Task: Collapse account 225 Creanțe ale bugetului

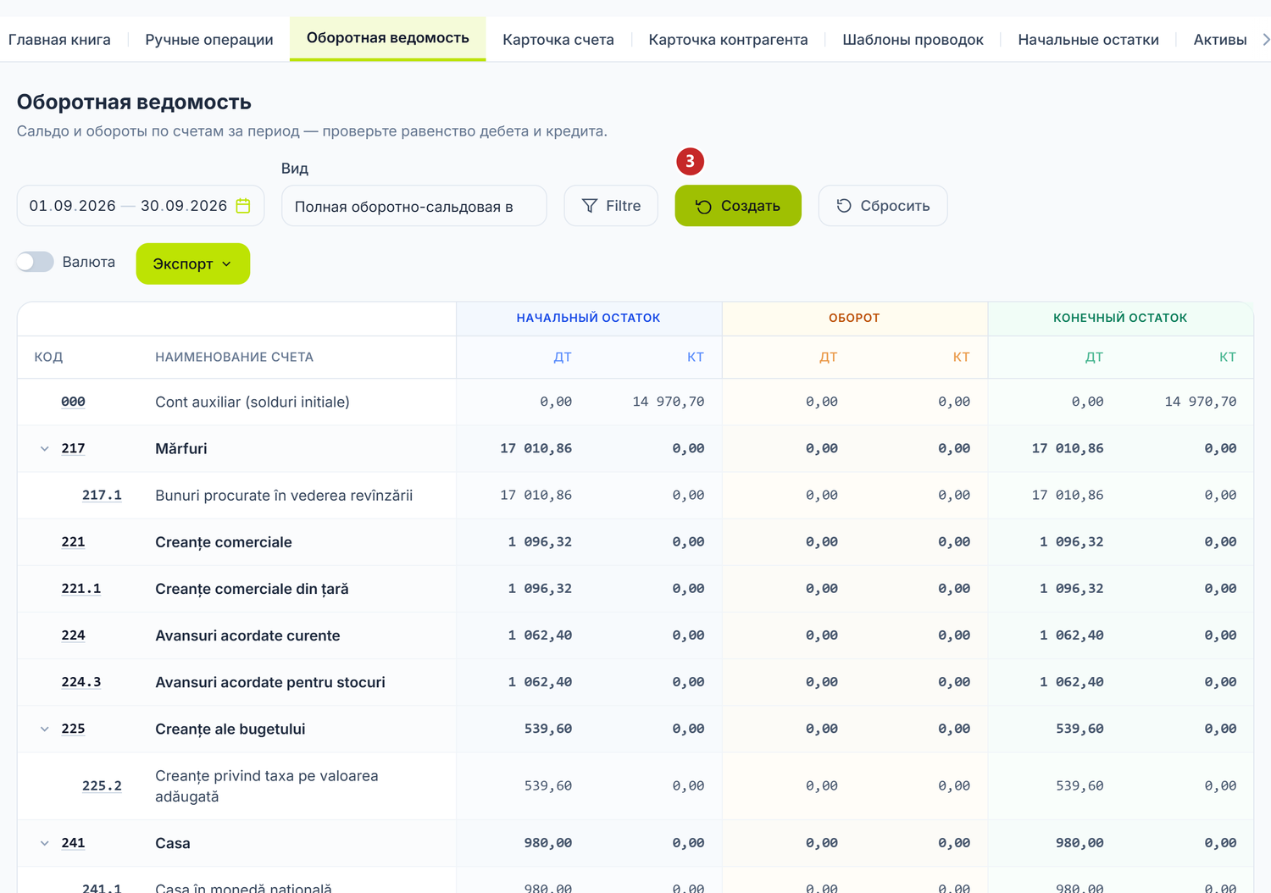Action: click(x=45, y=729)
